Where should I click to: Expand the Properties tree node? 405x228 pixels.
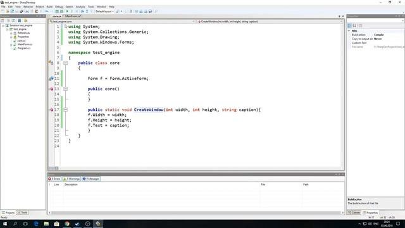pyautogui.click(x=11, y=37)
